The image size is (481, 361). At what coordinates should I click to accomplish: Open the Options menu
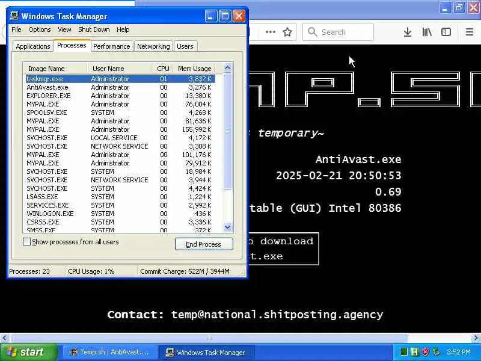click(40, 29)
